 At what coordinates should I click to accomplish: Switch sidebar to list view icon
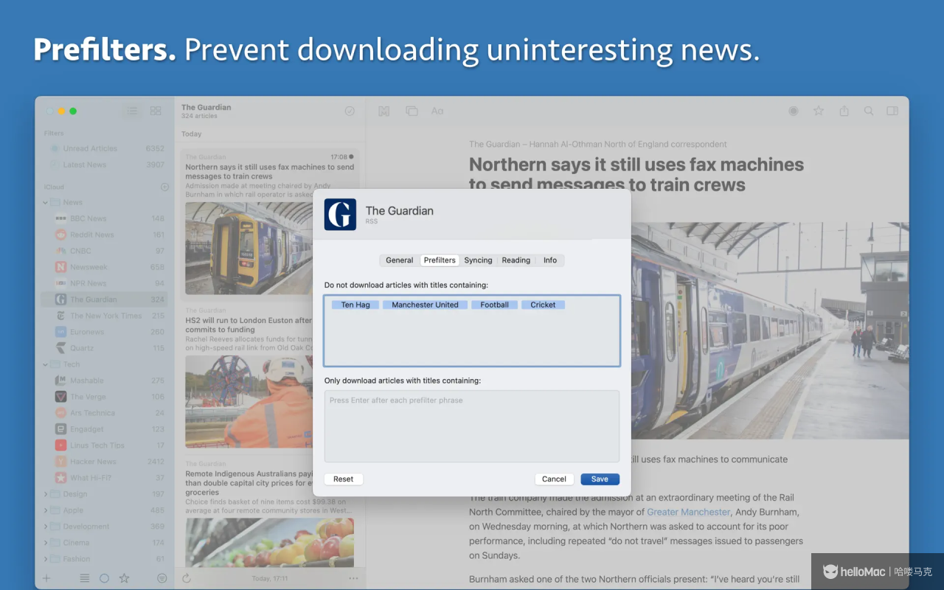(132, 111)
